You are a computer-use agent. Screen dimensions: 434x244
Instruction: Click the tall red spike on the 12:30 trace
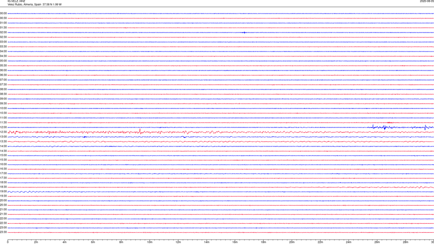(x=140, y=131)
